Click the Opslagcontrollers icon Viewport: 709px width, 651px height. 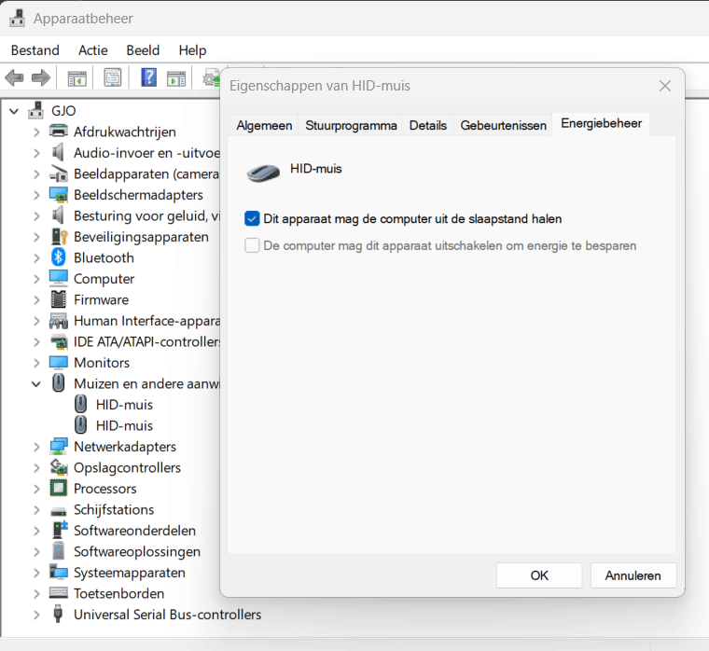tap(59, 467)
